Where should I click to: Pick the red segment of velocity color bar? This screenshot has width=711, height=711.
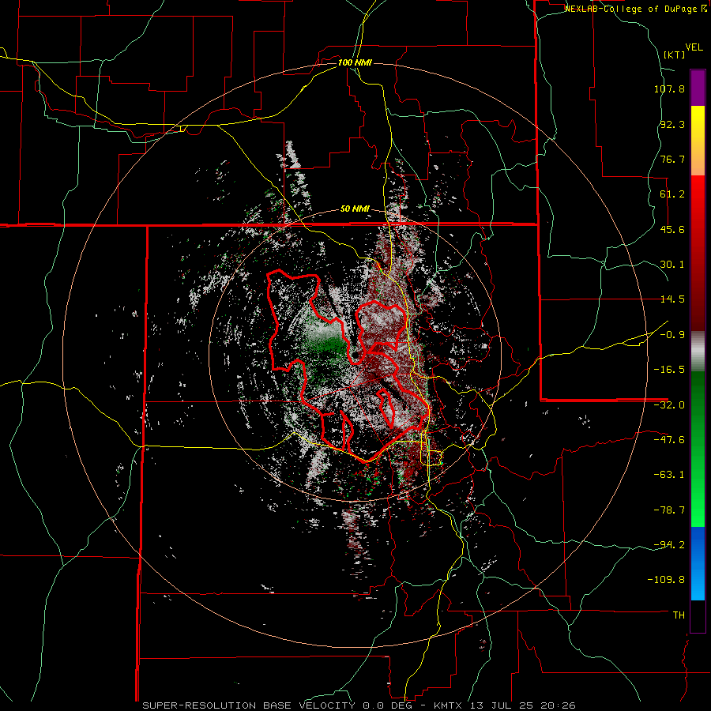click(x=698, y=253)
